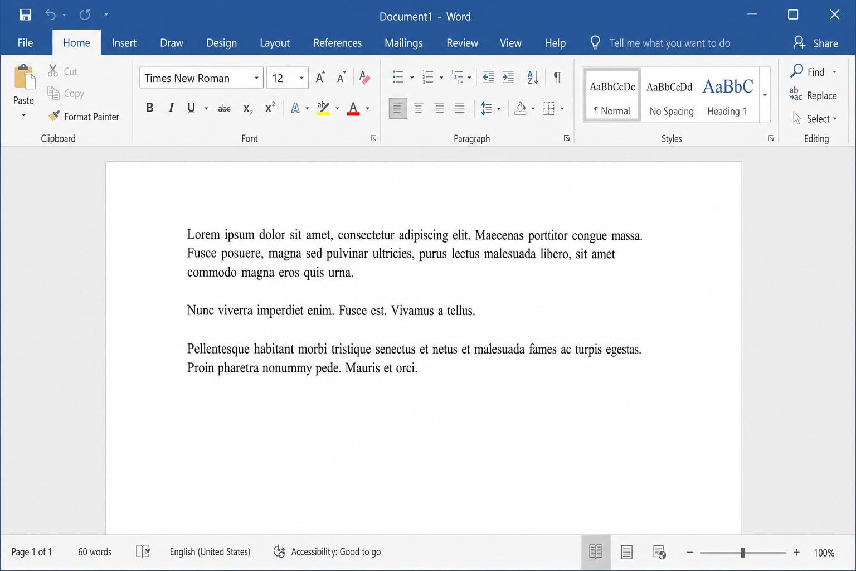Open the Customize Quick Access Toolbar arrow
The image size is (856, 571).
pyautogui.click(x=106, y=15)
